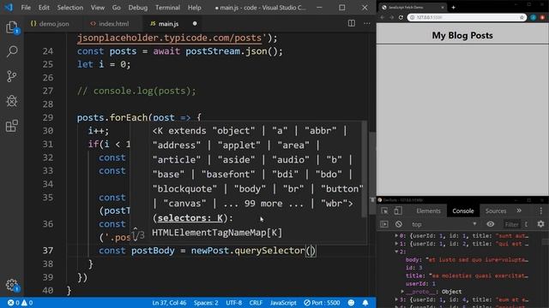Open notifications bell in status bar

[365, 303]
